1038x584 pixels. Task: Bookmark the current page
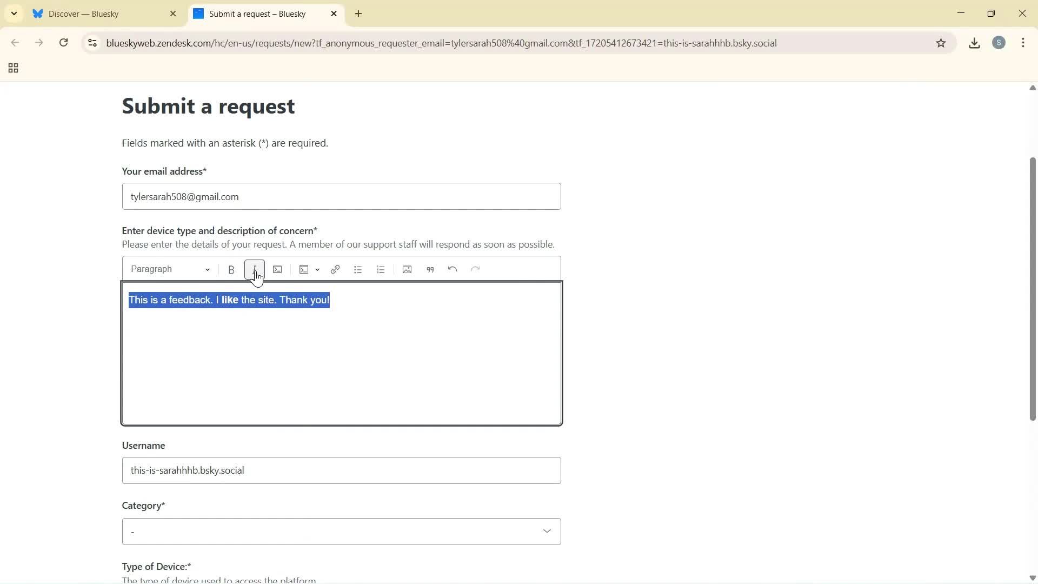pos(941,43)
